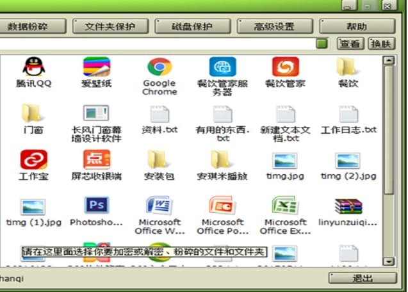Open the 高级设置 tab
Screen dimensions: 408x292
(x=275, y=26)
